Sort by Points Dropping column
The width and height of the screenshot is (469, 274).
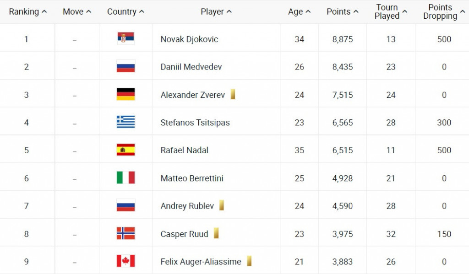tap(443, 12)
